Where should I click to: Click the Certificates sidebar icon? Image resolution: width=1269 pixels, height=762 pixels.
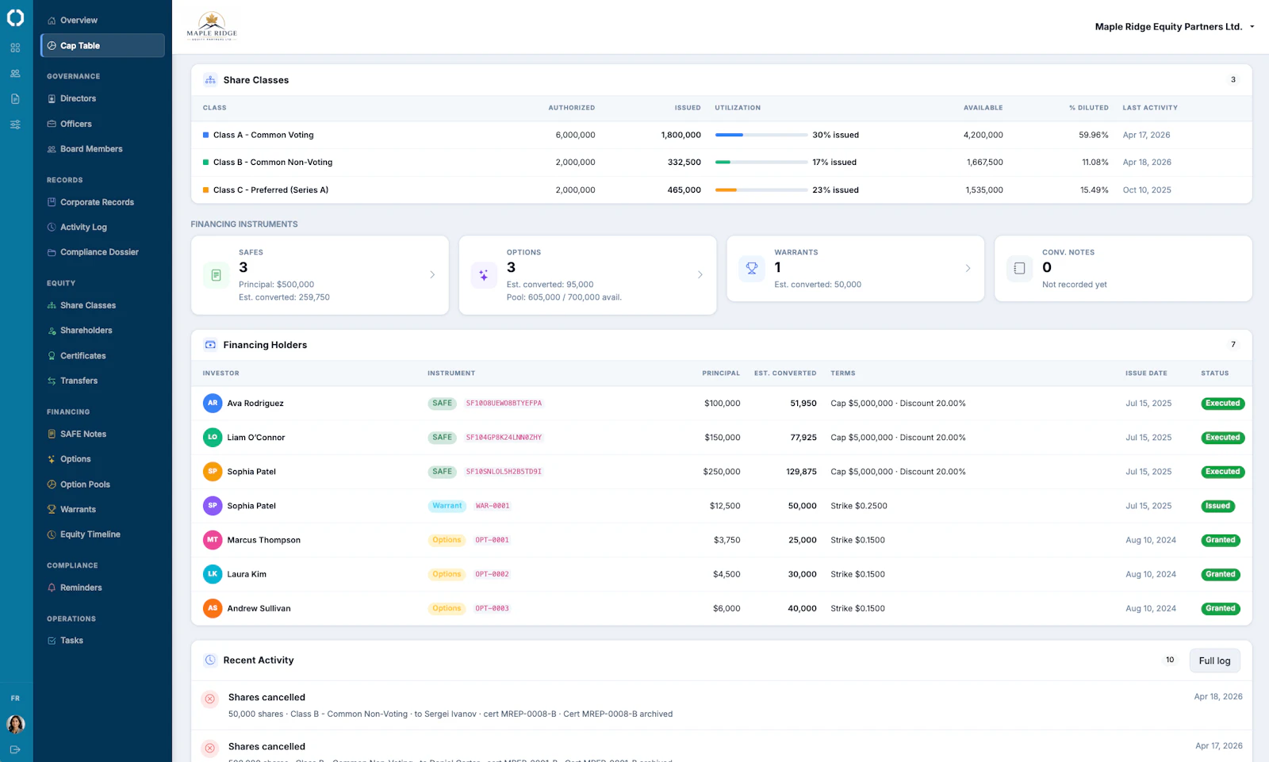52,356
